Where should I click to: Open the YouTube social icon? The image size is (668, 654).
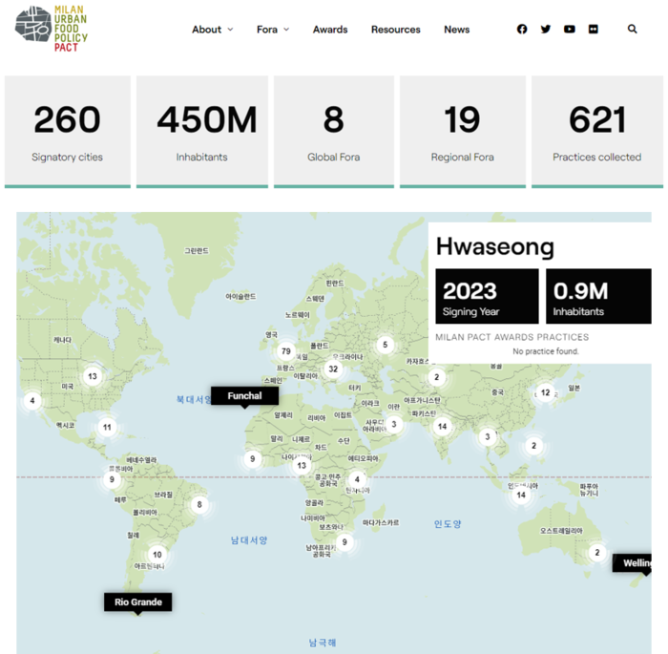(x=570, y=30)
